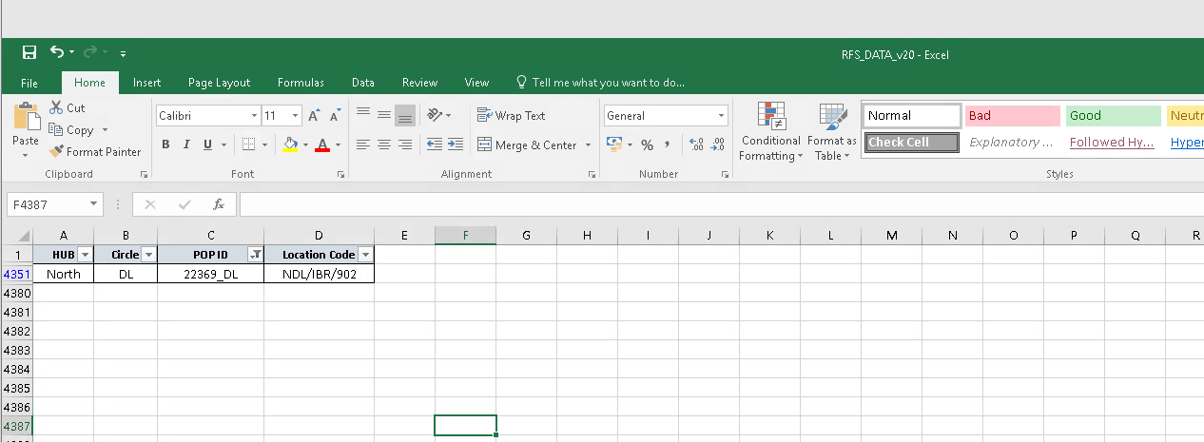Apply the yellow fill color
This screenshot has height=442, width=1204.
tap(291, 145)
